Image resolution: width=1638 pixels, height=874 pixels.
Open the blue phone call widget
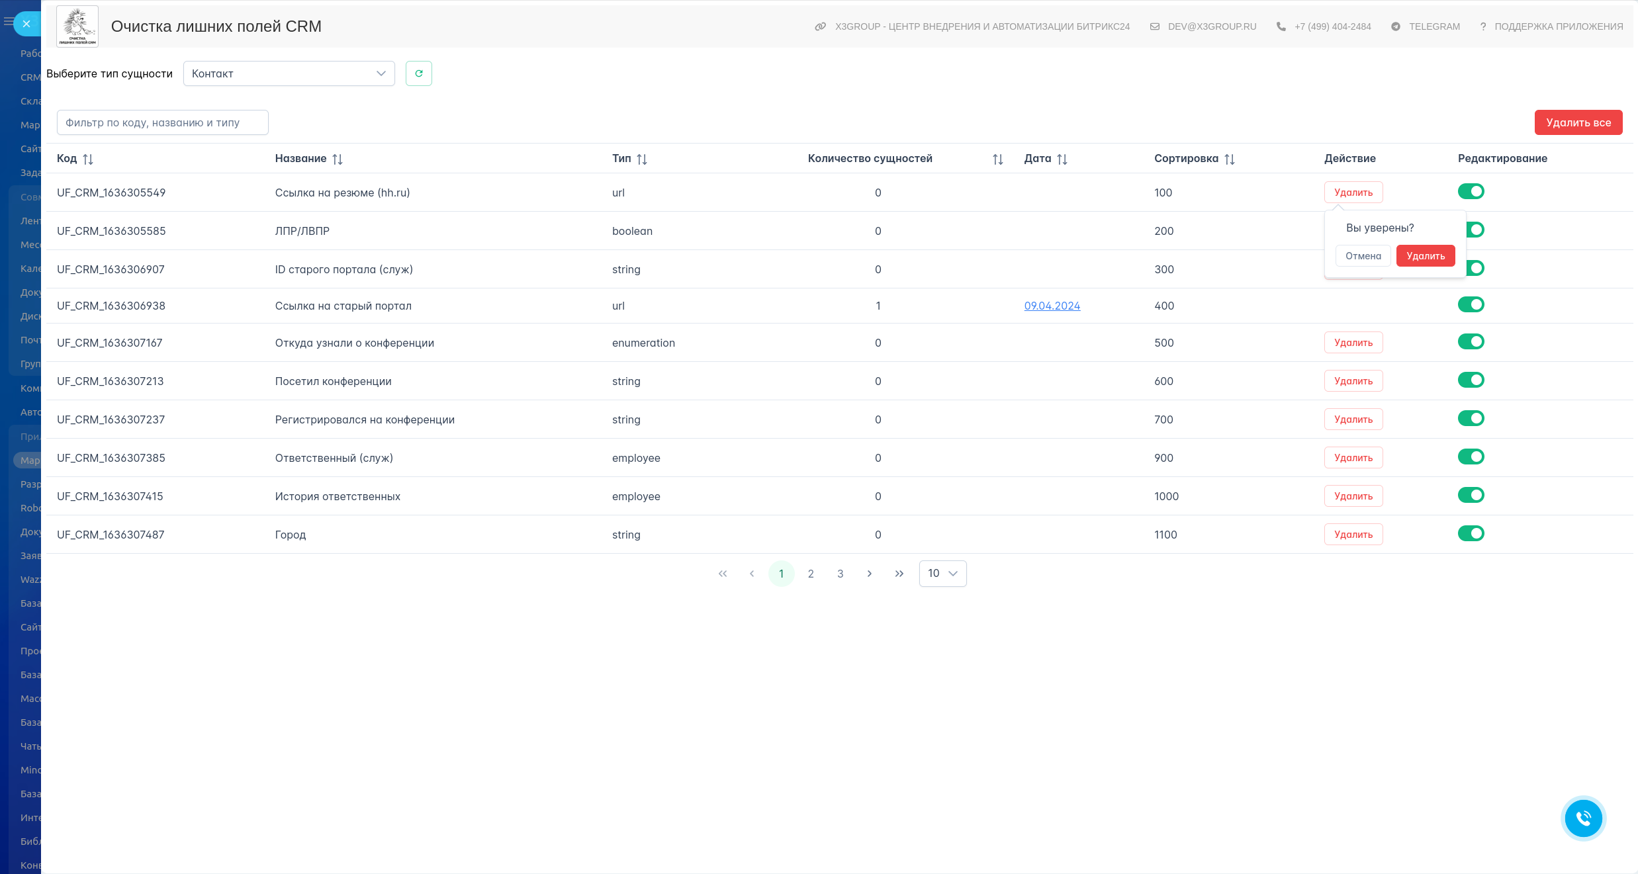pos(1583,818)
